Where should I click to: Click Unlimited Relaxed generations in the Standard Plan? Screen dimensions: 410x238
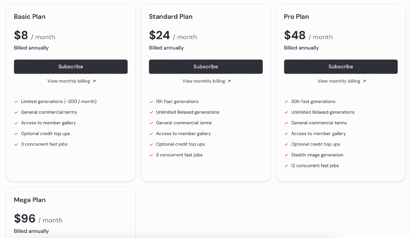188,112
